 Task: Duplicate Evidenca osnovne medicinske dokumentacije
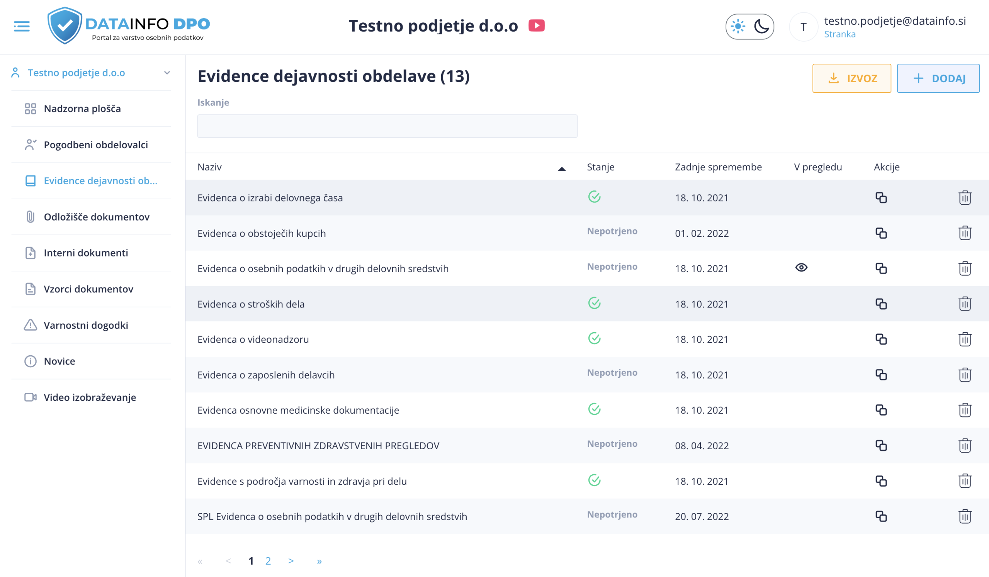click(x=881, y=410)
